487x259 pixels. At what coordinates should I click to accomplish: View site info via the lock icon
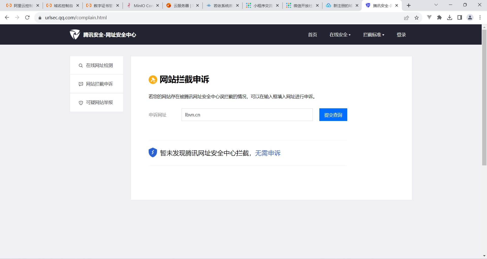(x=40, y=18)
